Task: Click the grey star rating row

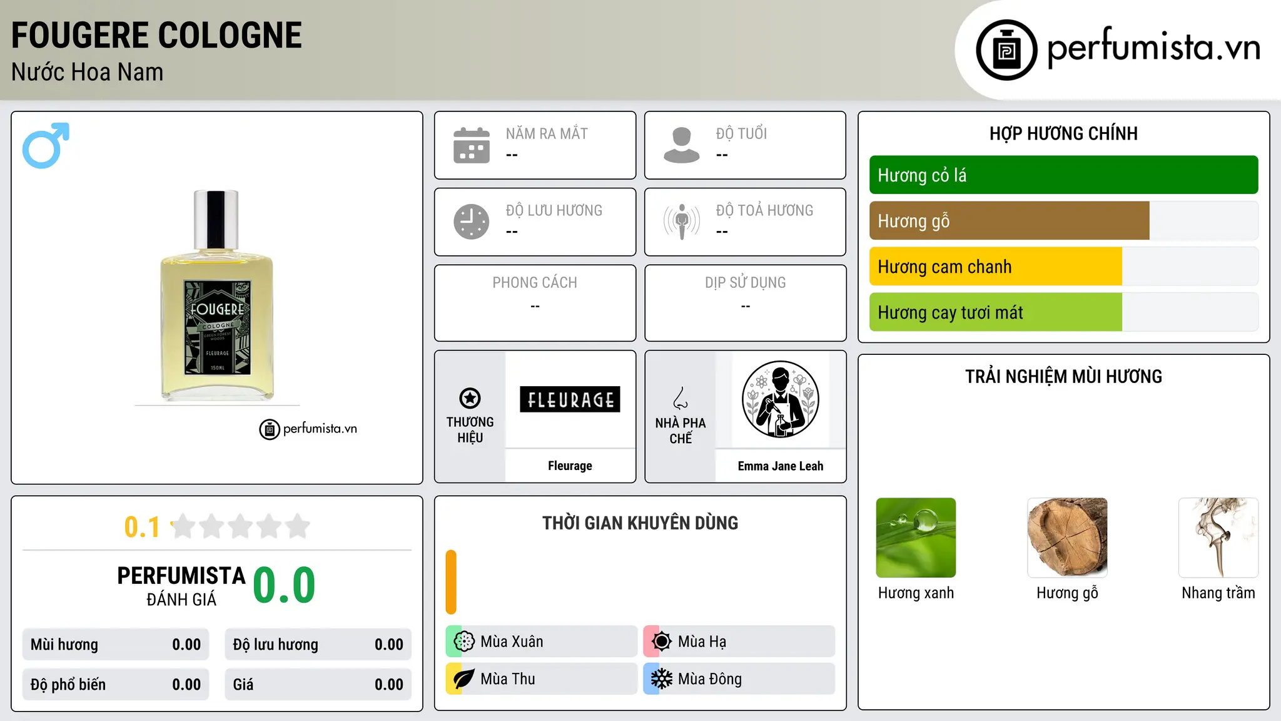Action: point(241,526)
